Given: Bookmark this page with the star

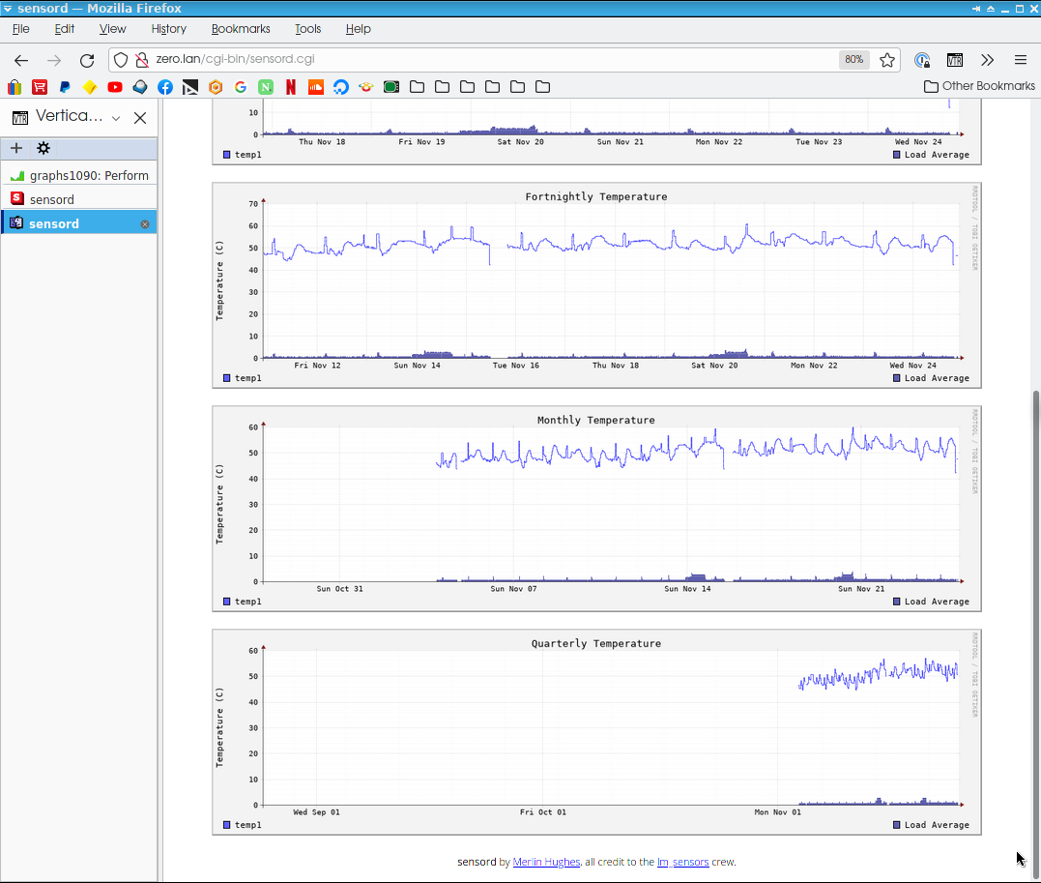Looking at the screenshot, I should pos(887,60).
